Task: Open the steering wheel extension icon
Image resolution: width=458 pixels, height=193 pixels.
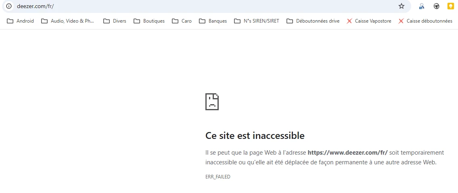Action: [x=436, y=6]
